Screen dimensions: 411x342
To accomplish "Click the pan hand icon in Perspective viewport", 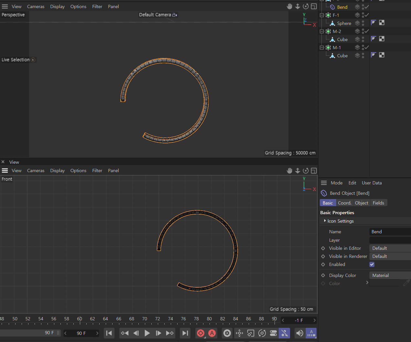I will coord(289,6).
